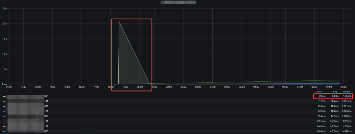The height and width of the screenshot is (134, 355).
Task: Sort legend by the current column header
Action: click(346, 92)
